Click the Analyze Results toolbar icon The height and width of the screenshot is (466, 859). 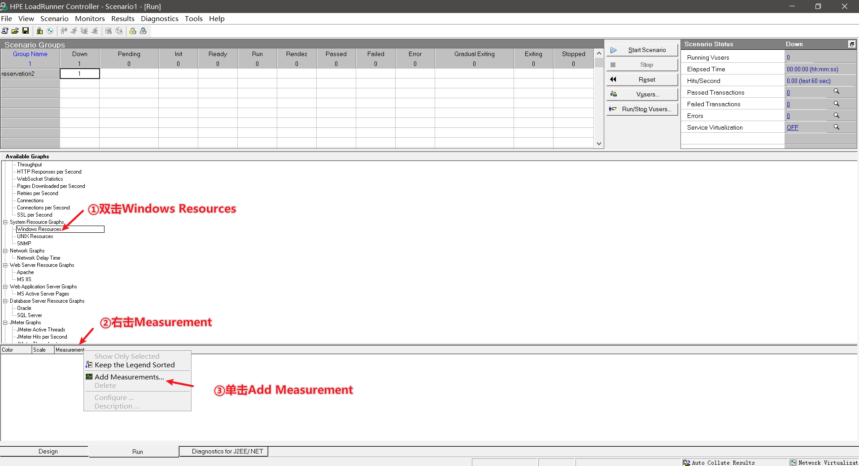point(109,31)
